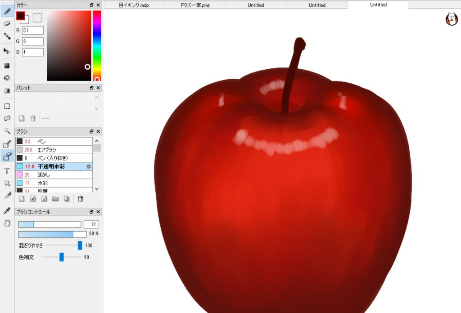The width and height of the screenshot is (461, 313).
Task: Switch to the 目イキング.mdp tab
Action: pyautogui.click(x=134, y=5)
